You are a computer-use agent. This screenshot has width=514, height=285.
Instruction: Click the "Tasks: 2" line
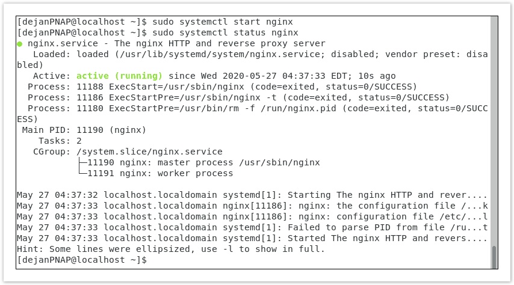[60, 141]
